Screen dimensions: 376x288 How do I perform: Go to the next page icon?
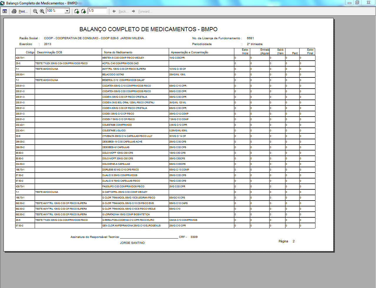83,11
